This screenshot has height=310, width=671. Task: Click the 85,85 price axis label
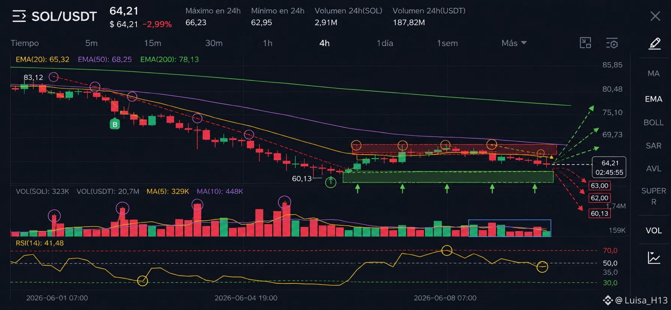[x=612, y=65]
